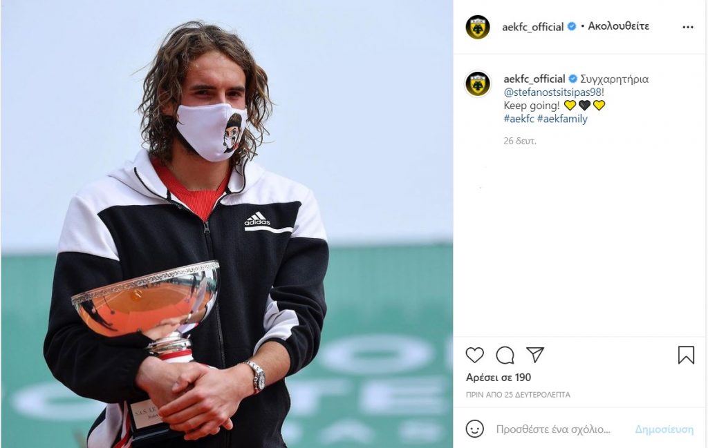Open aekfc_official profile from header username
Screen dimensions: 708x448
(x=533, y=27)
